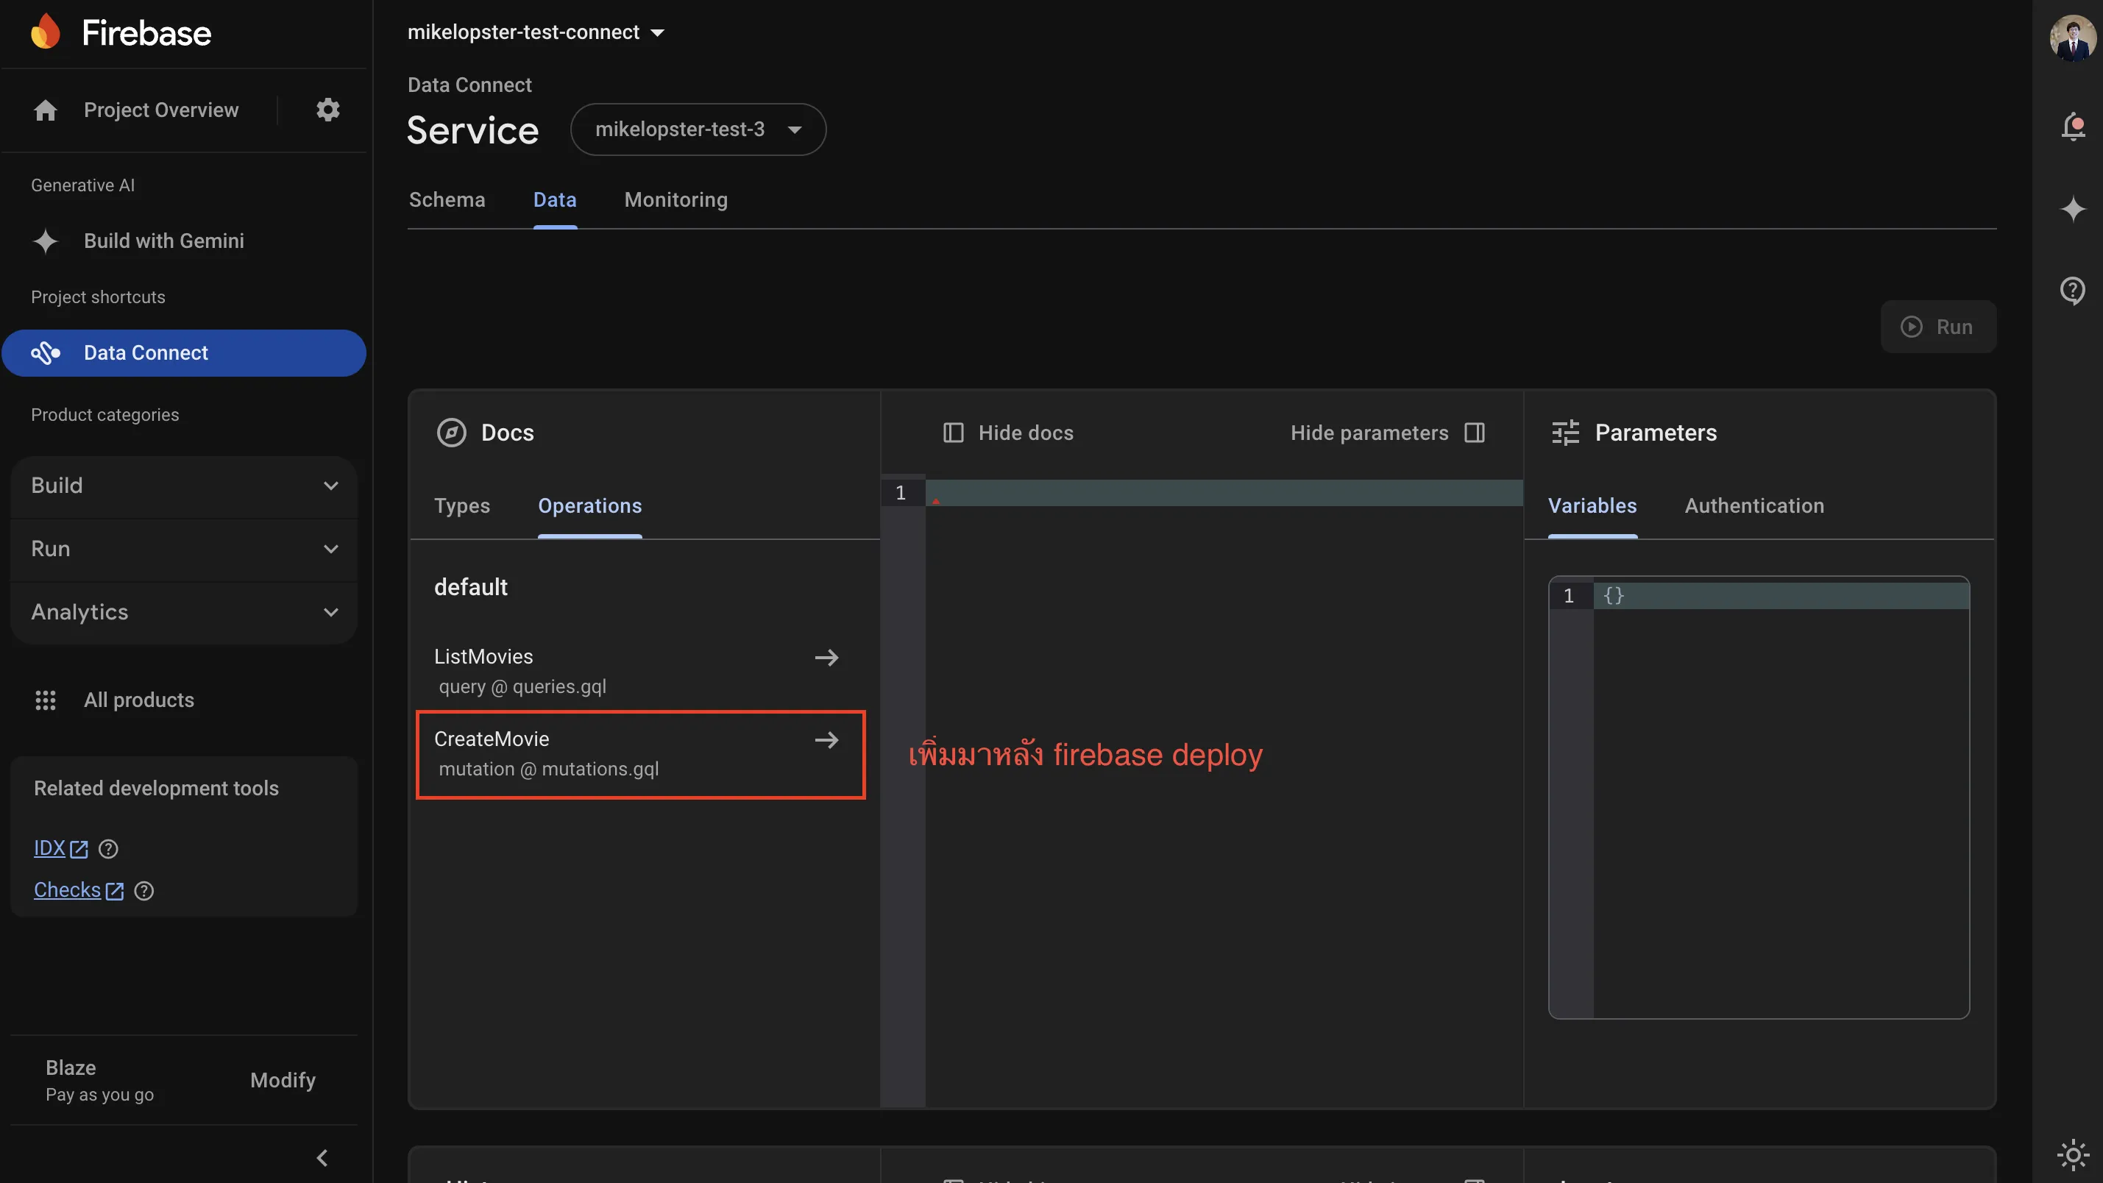The height and width of the screenshot is (1183, 2103).
Task: Select the CreateMovie operation
Action: tap(639, 753)
